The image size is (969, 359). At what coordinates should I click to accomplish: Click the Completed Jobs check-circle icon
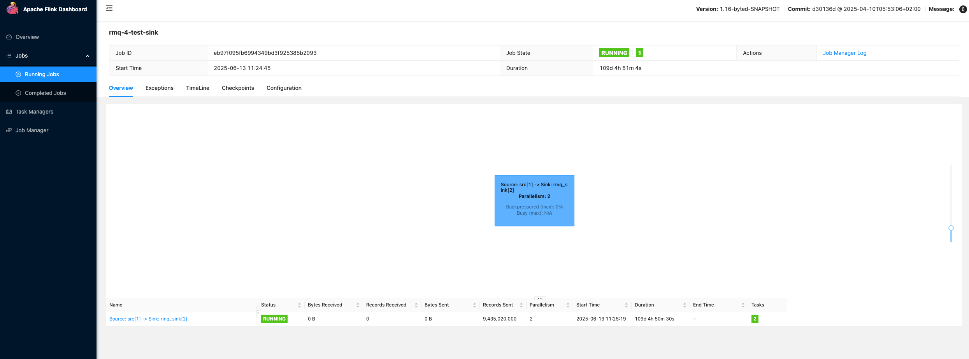18,93
